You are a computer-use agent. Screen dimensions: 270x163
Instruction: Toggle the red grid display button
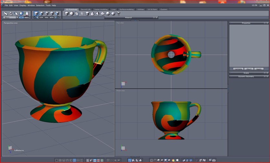[x=98, y=160]
